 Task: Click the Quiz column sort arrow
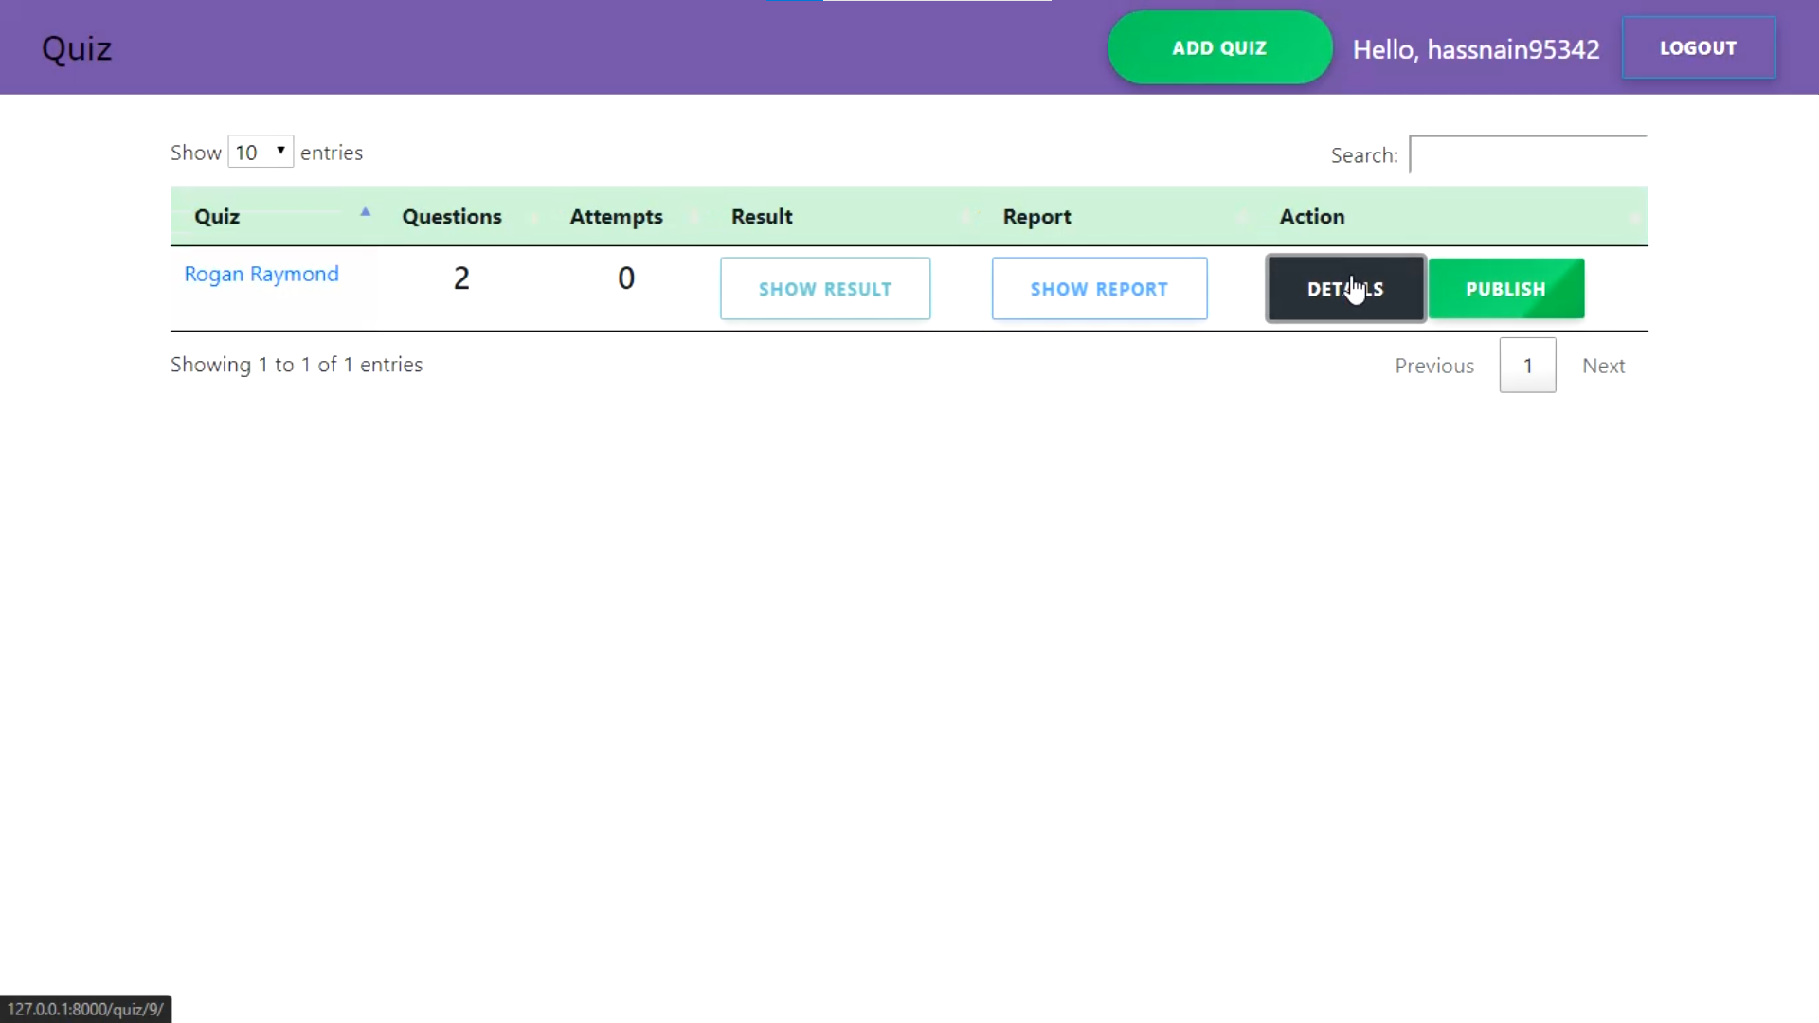pos(365,213)
